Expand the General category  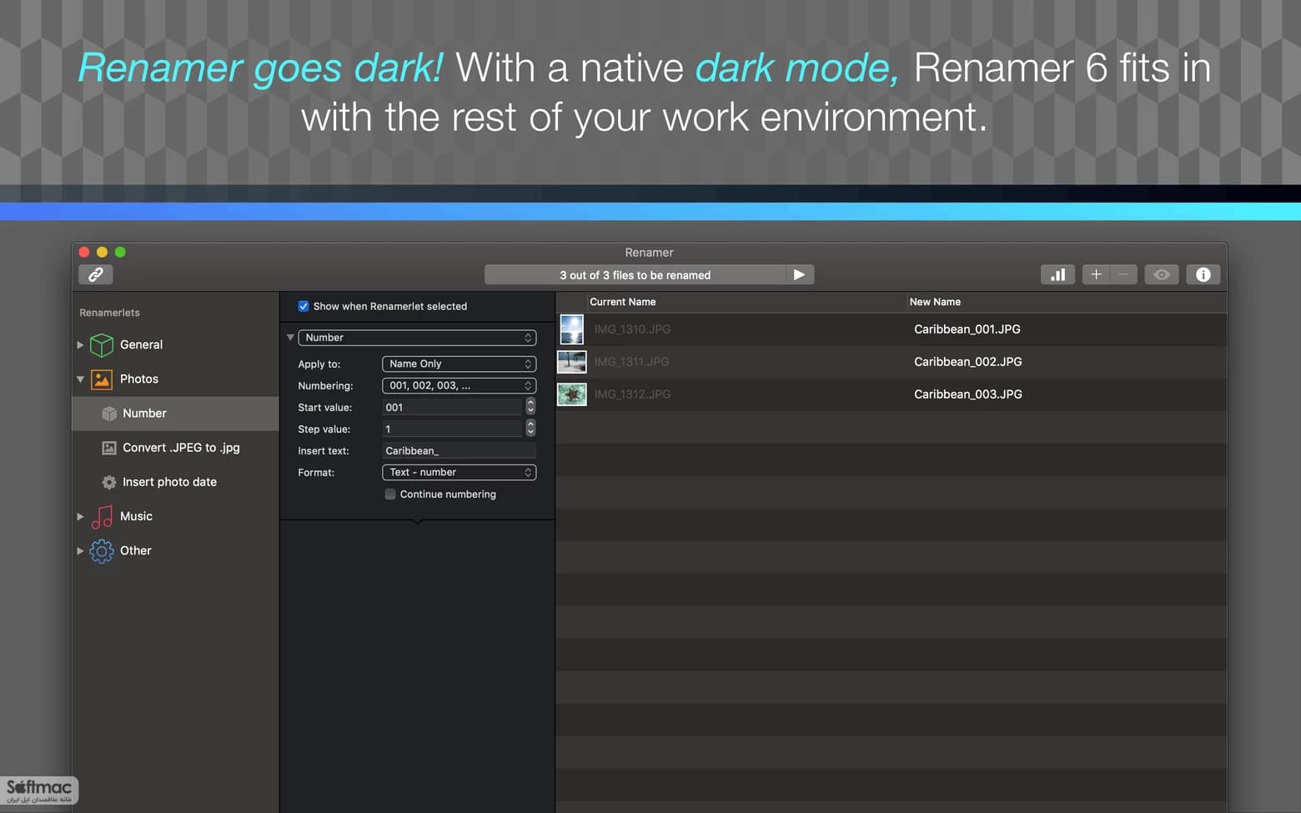80,344
